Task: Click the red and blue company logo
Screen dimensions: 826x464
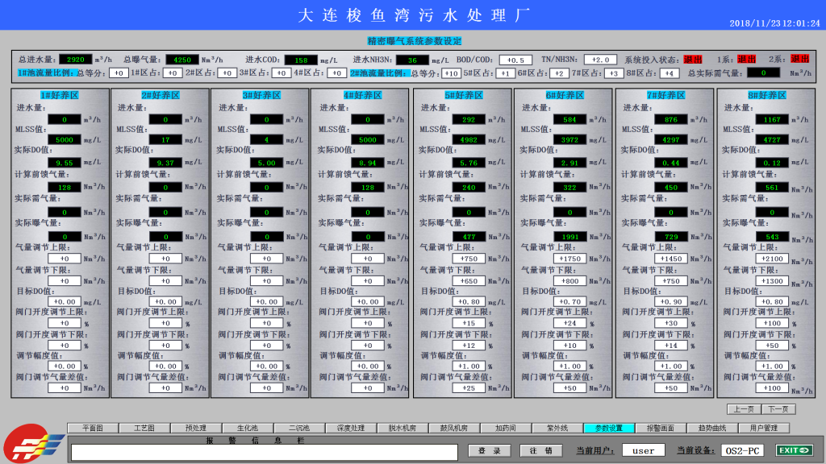Action: 32,444
